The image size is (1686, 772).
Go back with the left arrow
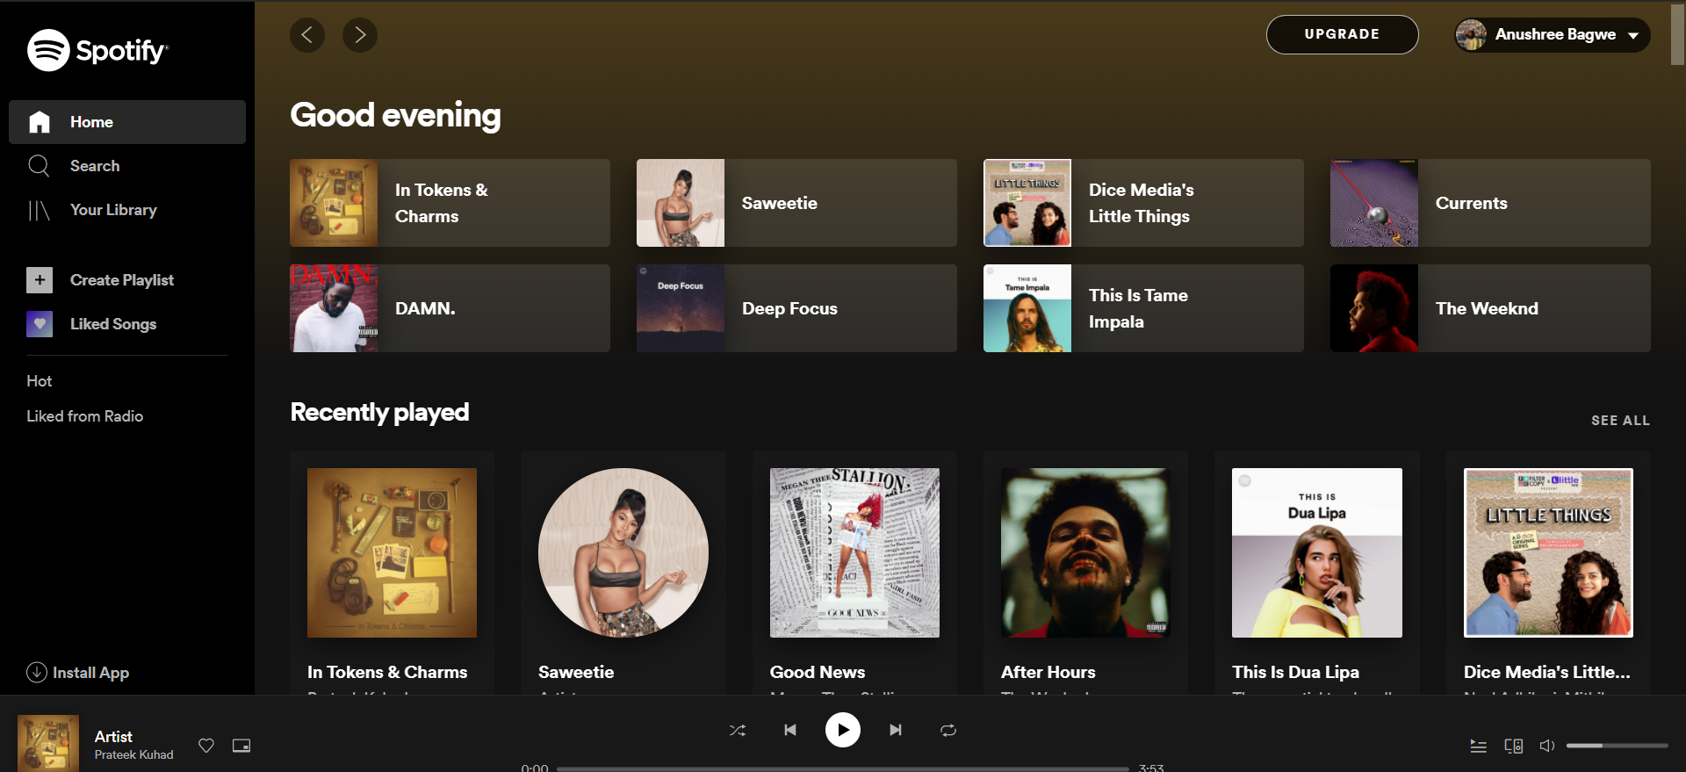pyautogui.click(x=307, y=35)
